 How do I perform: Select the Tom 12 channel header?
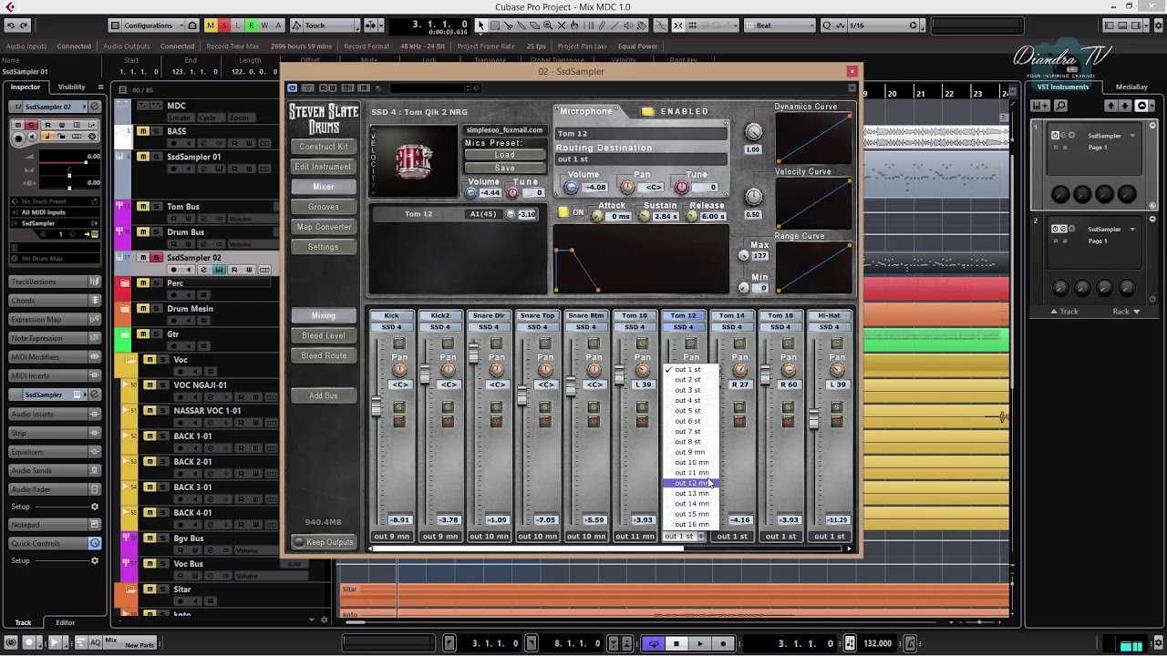click(683, 316)
